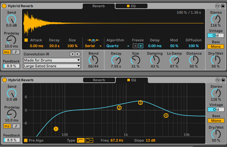Click the Freeze In arrow icon
227x147 pixels.
tap(135, 46)
